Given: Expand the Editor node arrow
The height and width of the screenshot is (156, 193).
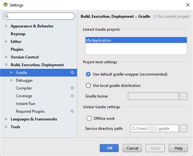Looking at the screenshot, I should (x=6, y=41).
